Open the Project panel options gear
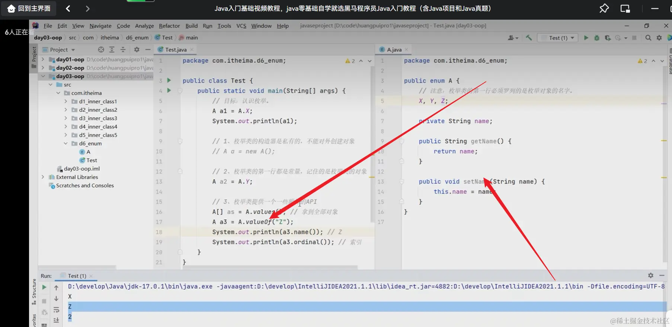The height and width of the screenshot is (327, 672). pyautogui.click(x=137, y=49)
